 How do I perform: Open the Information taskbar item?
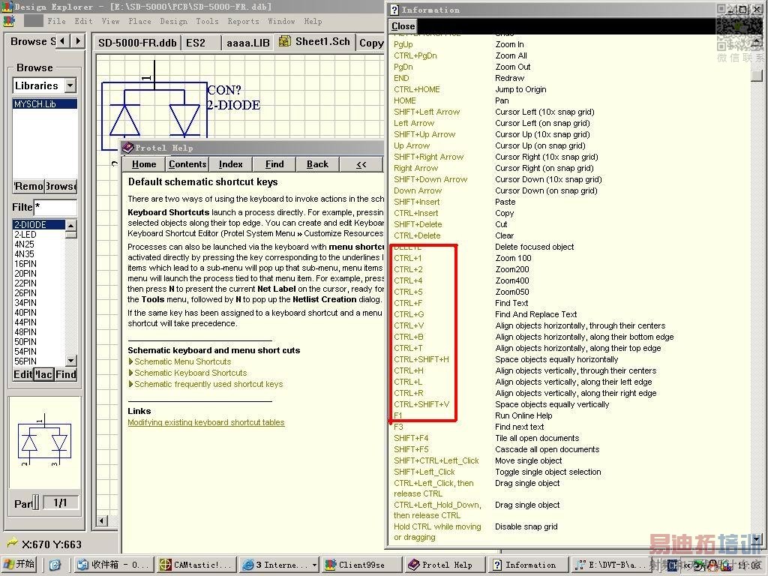click(x=527, y=565)
